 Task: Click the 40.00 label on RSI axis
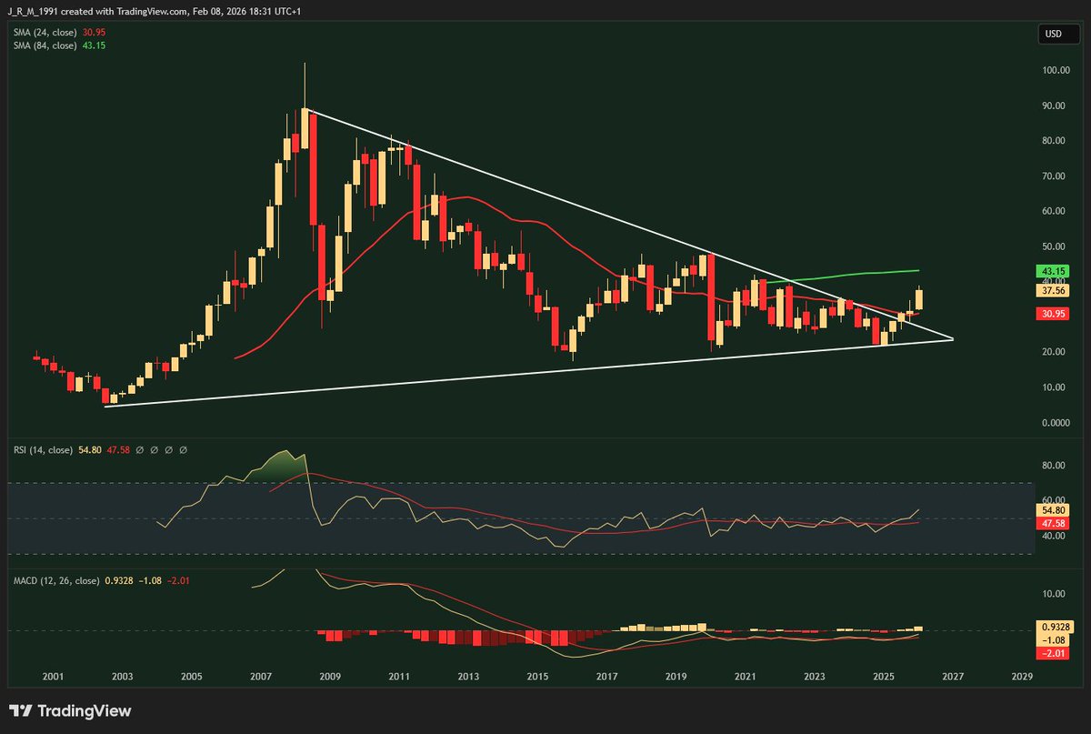(1054, 537)
